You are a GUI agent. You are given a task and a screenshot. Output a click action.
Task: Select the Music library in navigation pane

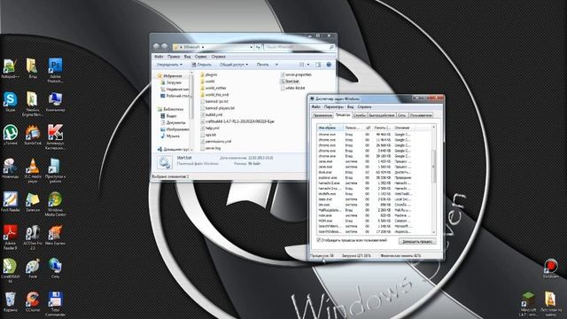pos(170,136)
